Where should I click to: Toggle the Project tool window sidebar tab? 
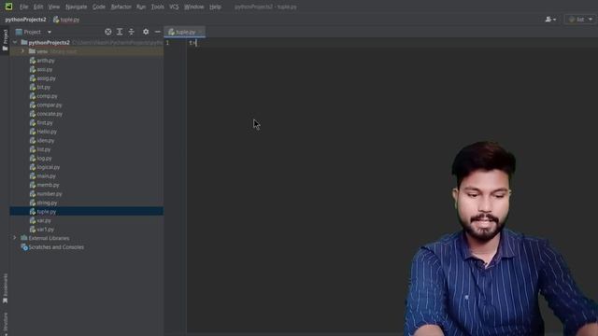click(5, 40)
